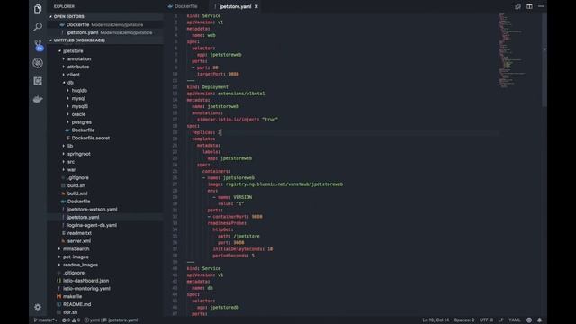Open the Search view in activity bar

(38, 27)
